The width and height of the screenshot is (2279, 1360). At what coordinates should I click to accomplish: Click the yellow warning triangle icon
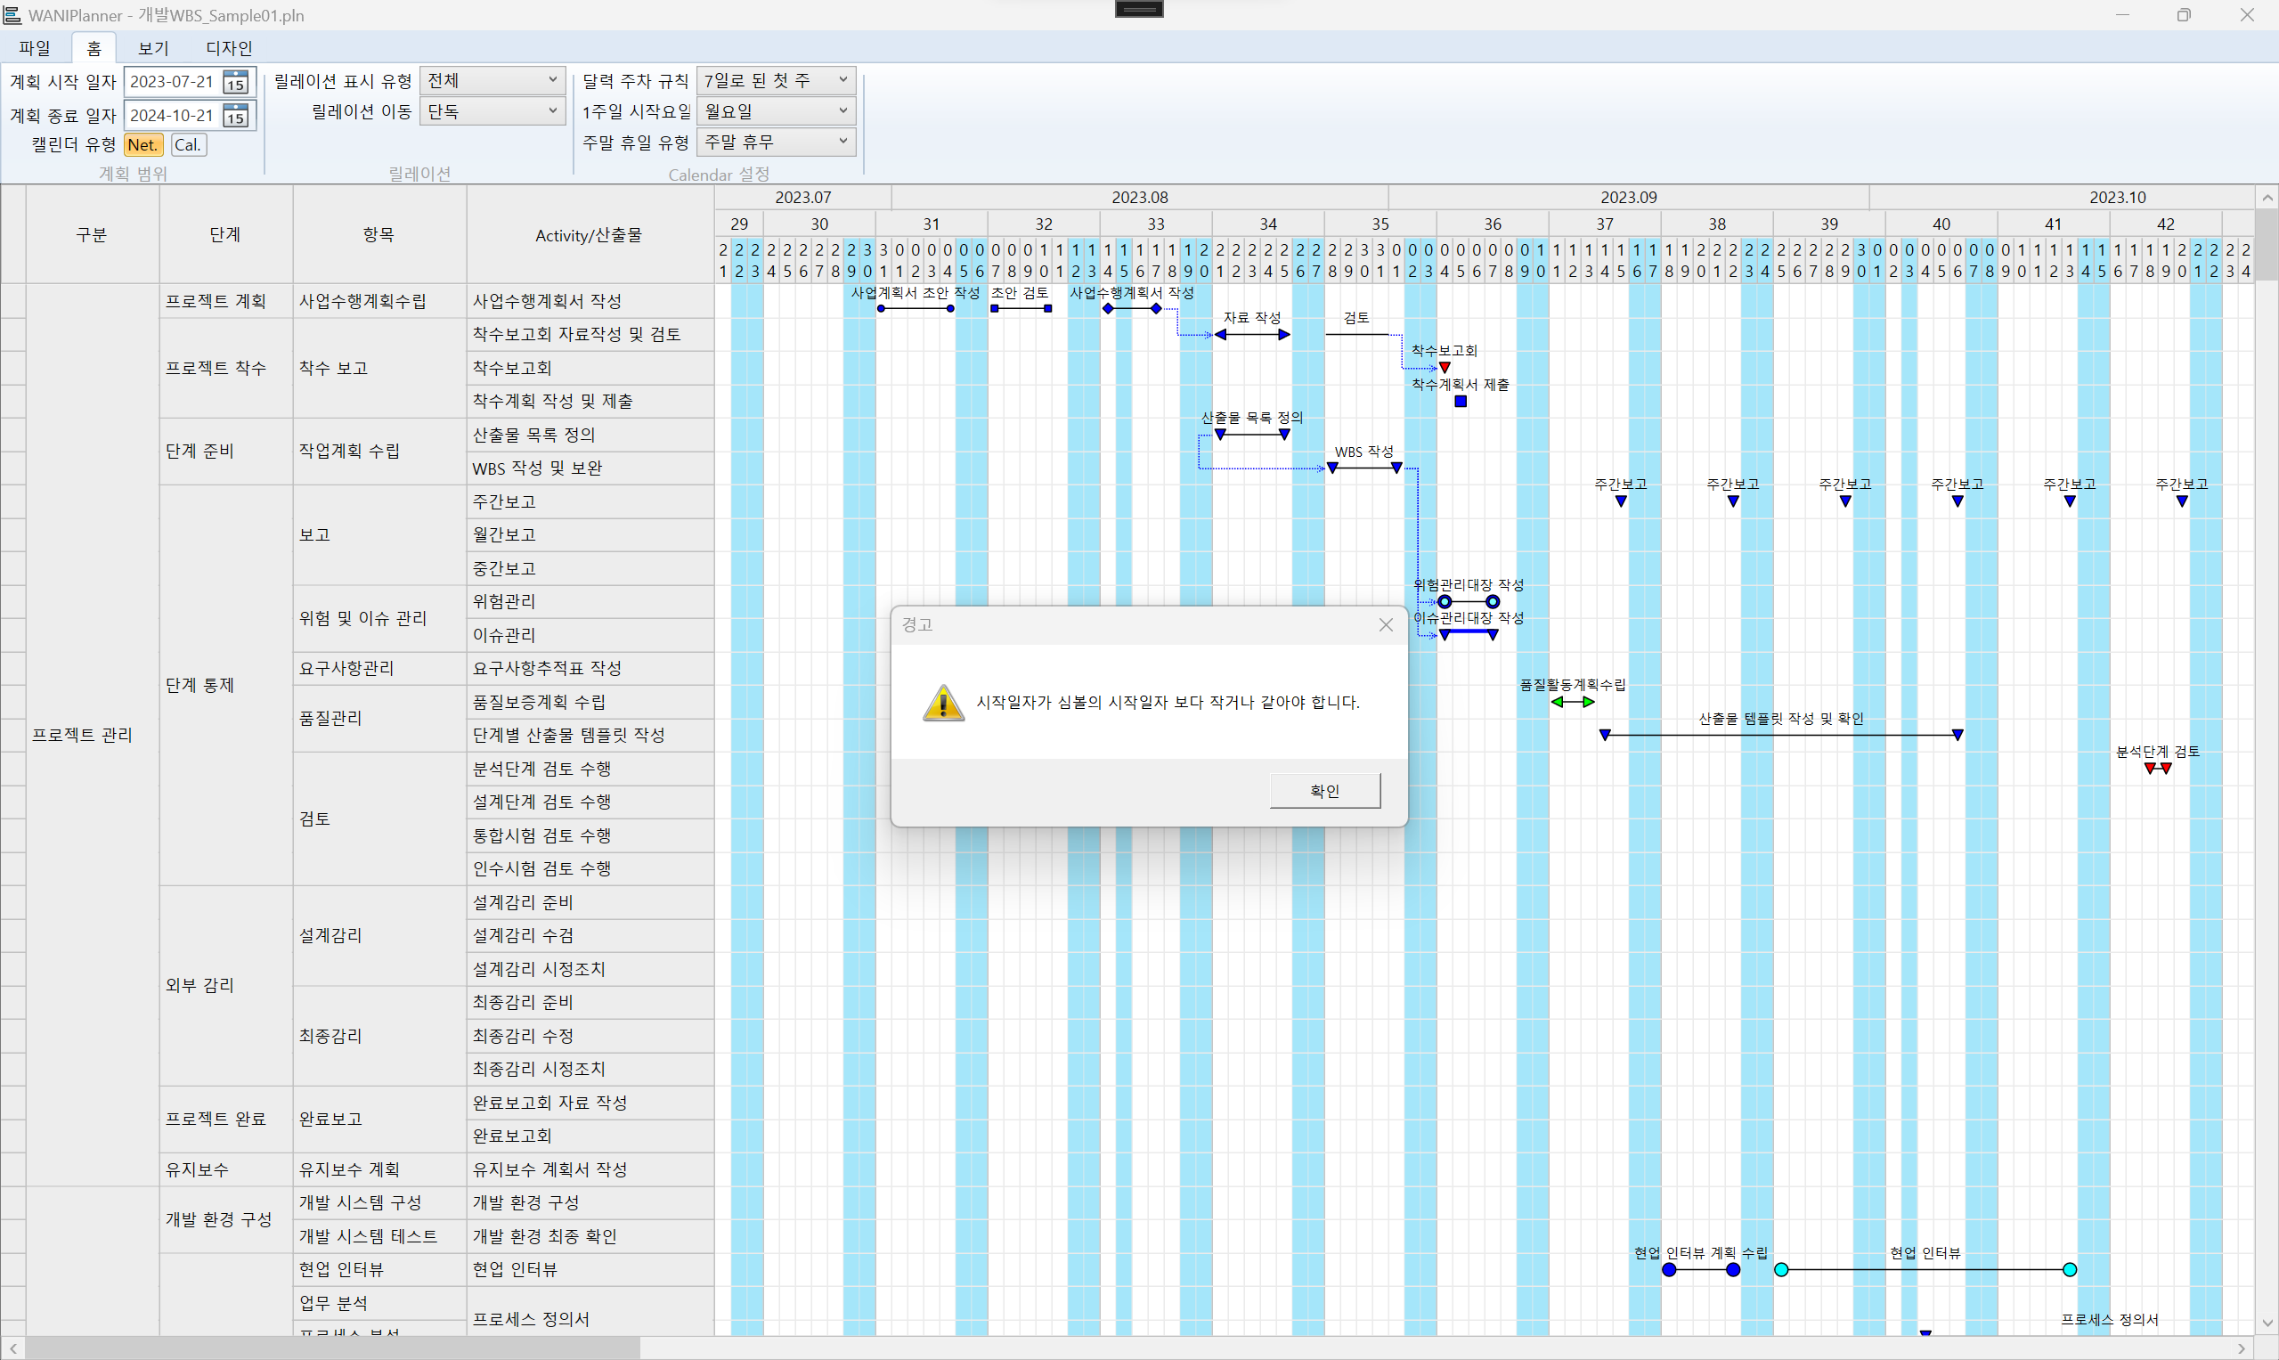(x=943, y=703)
